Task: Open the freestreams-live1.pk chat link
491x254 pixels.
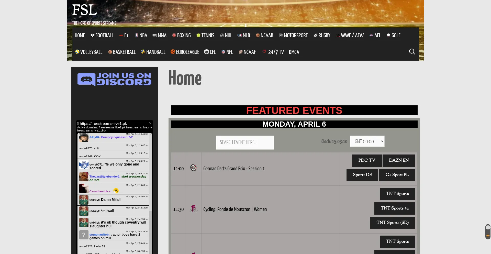Action: (x=103, y=124)
